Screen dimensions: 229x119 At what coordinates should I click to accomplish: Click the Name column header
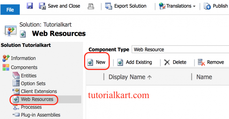pos(204,77)
